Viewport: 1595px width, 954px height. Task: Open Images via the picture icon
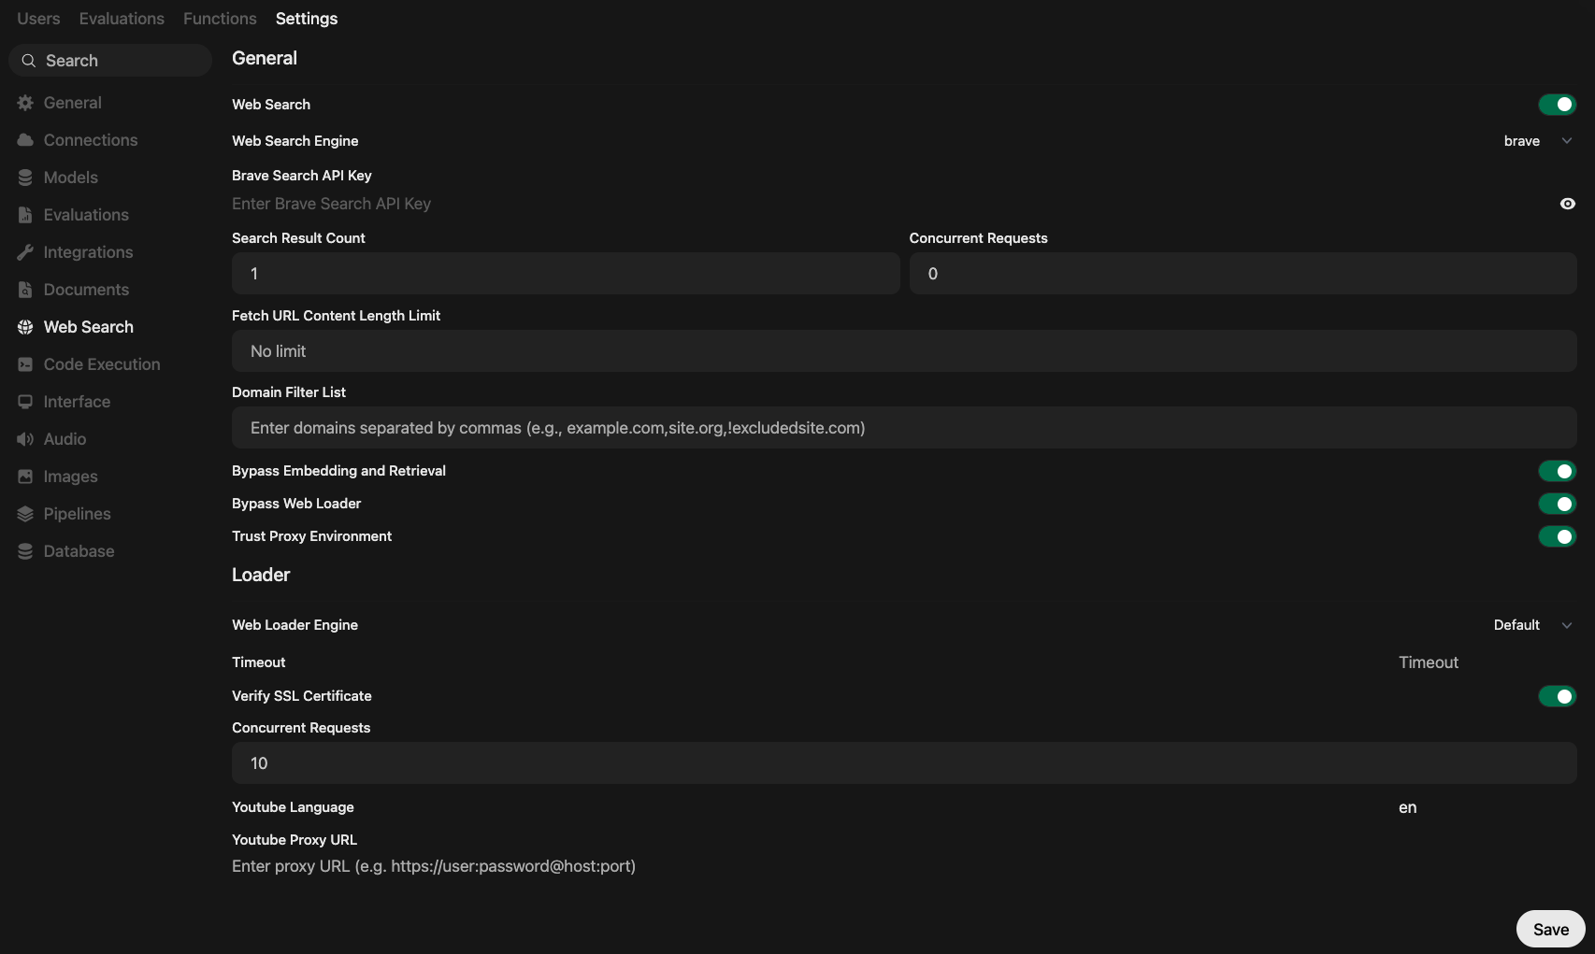point(25,477)
